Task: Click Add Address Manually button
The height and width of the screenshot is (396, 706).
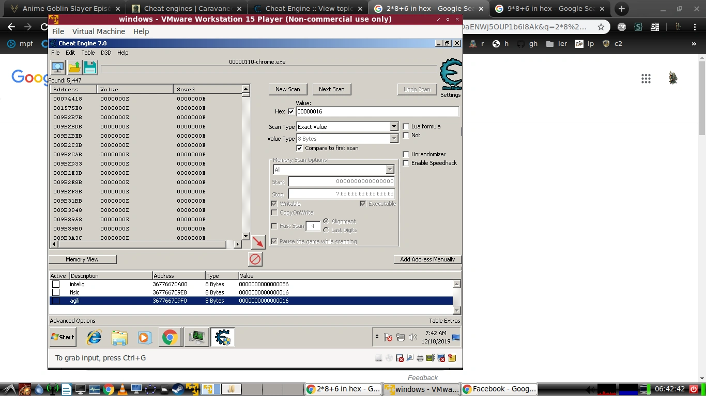Action: coord(427,259)
